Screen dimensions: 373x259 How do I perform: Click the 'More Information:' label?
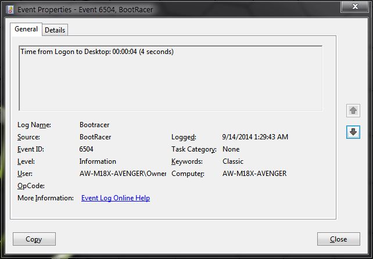[45, 198]
